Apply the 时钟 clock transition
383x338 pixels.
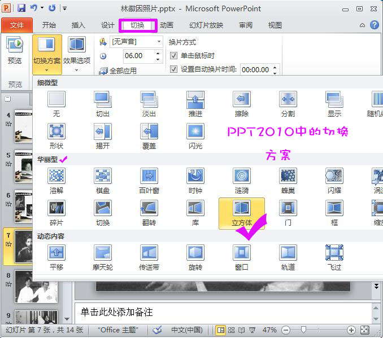tap(195, 181)
